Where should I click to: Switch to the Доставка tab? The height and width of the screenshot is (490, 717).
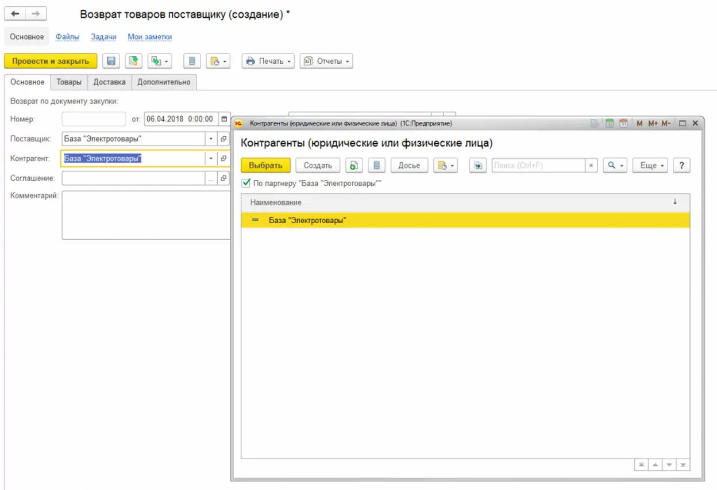(109, 82)
